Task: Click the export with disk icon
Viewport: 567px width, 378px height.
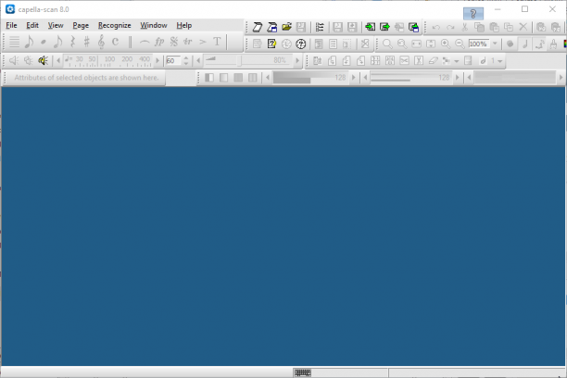Action: click(414, 27)
